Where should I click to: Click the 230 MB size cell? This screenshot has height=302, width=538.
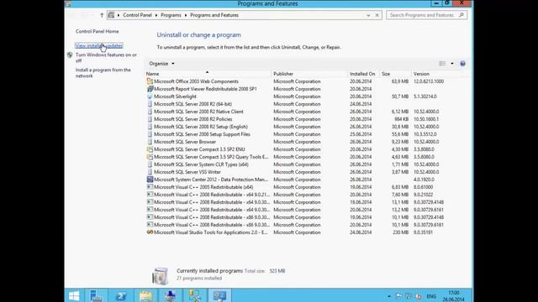tap(401, 232)
